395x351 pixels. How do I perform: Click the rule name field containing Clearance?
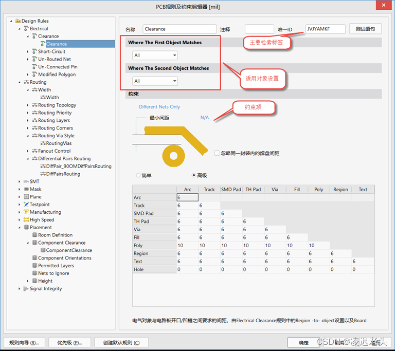tap(179, 29)
